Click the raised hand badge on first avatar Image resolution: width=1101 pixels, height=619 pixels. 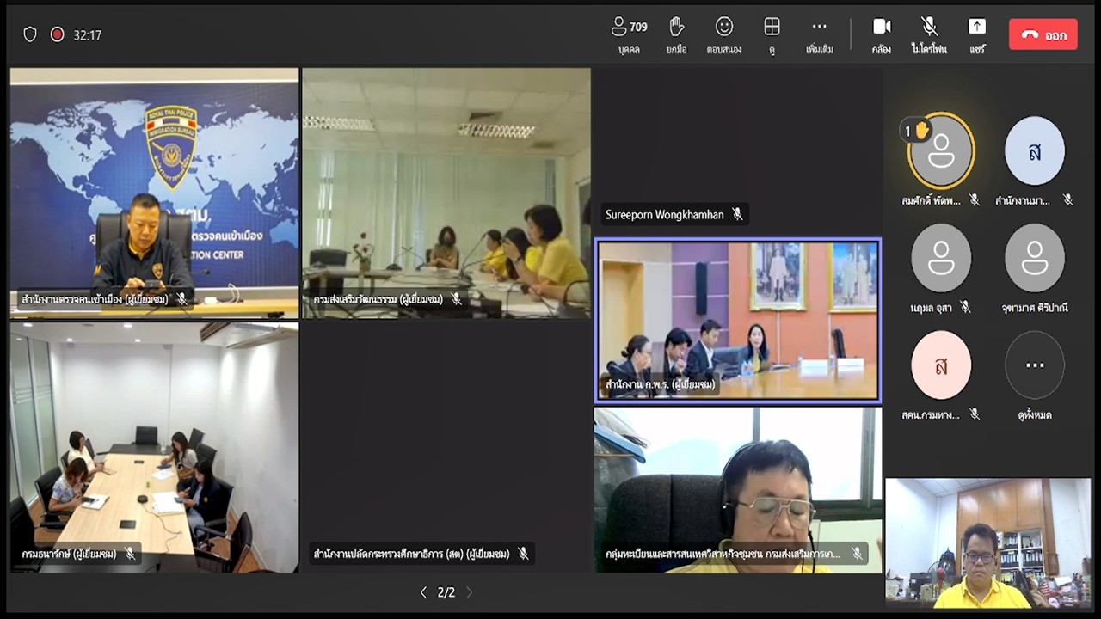tap(917, 131)
